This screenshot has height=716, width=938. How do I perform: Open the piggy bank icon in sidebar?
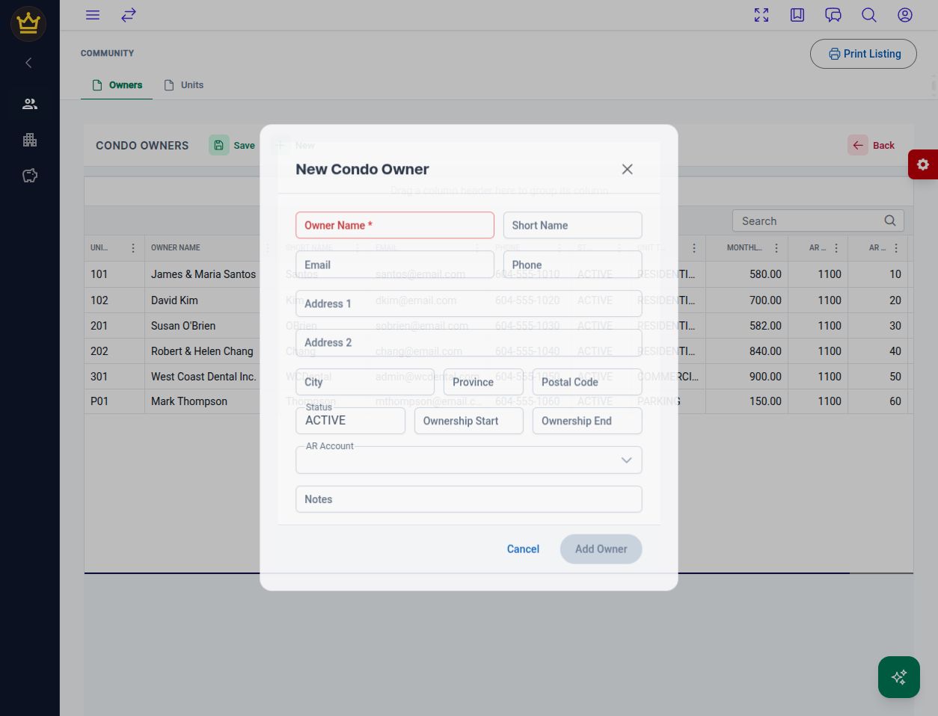(x=30, y=176)
